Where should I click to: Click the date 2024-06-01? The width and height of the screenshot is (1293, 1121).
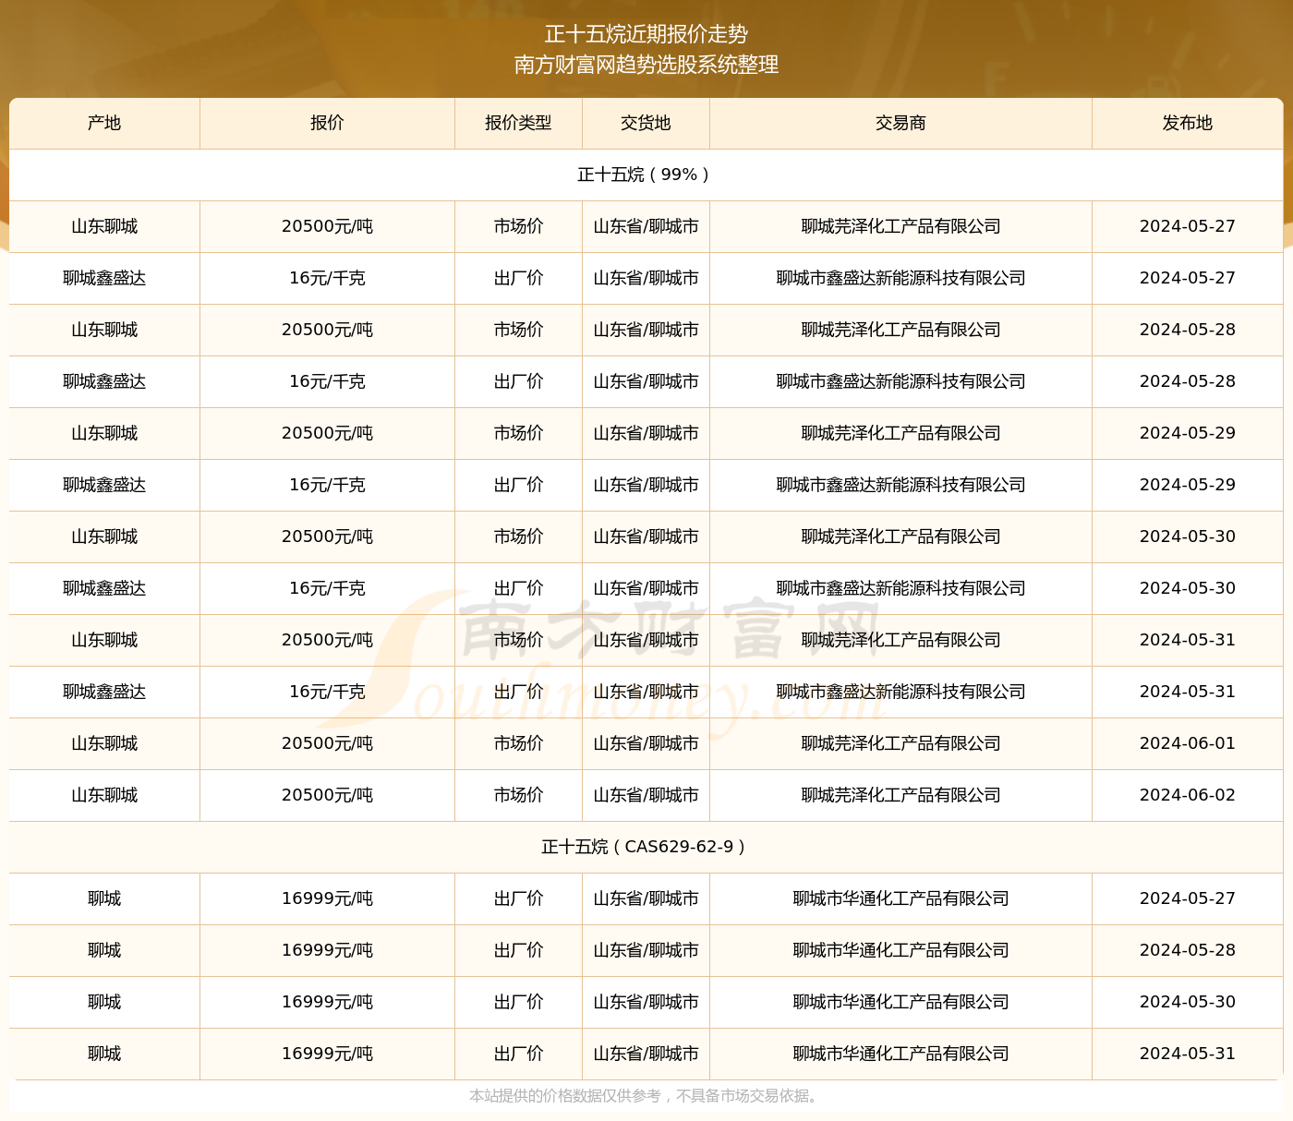[1188, 743]
